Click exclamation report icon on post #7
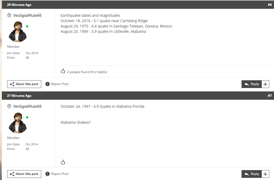The height and width of the screenshot is (180, 274). pos(47,174)
